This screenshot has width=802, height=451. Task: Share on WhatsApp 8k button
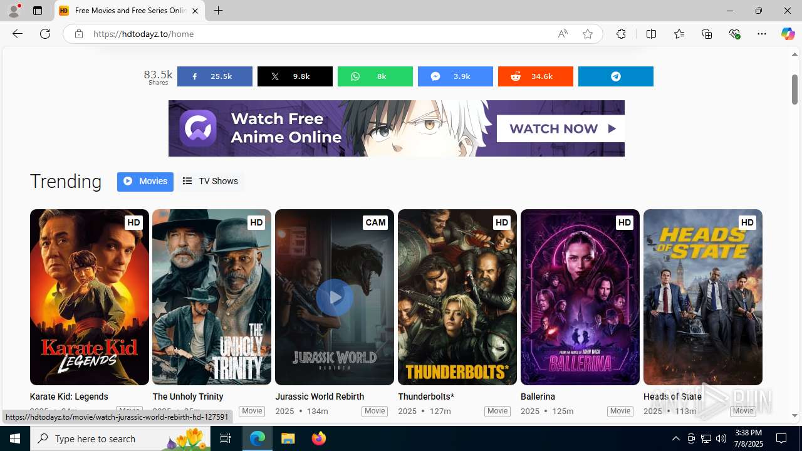[375, 76]
